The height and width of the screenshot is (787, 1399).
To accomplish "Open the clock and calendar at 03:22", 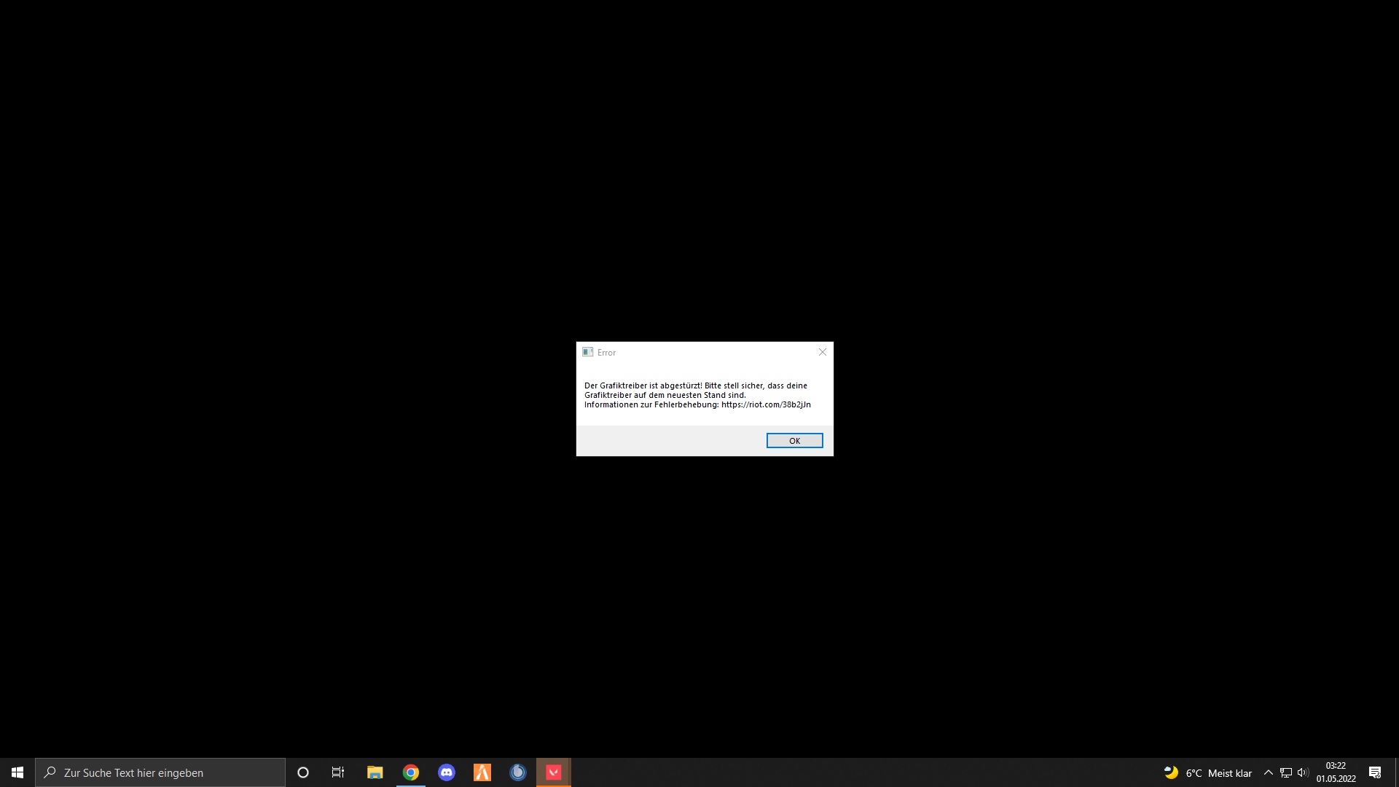I will pyautogui.click(x=1336, y=772).
